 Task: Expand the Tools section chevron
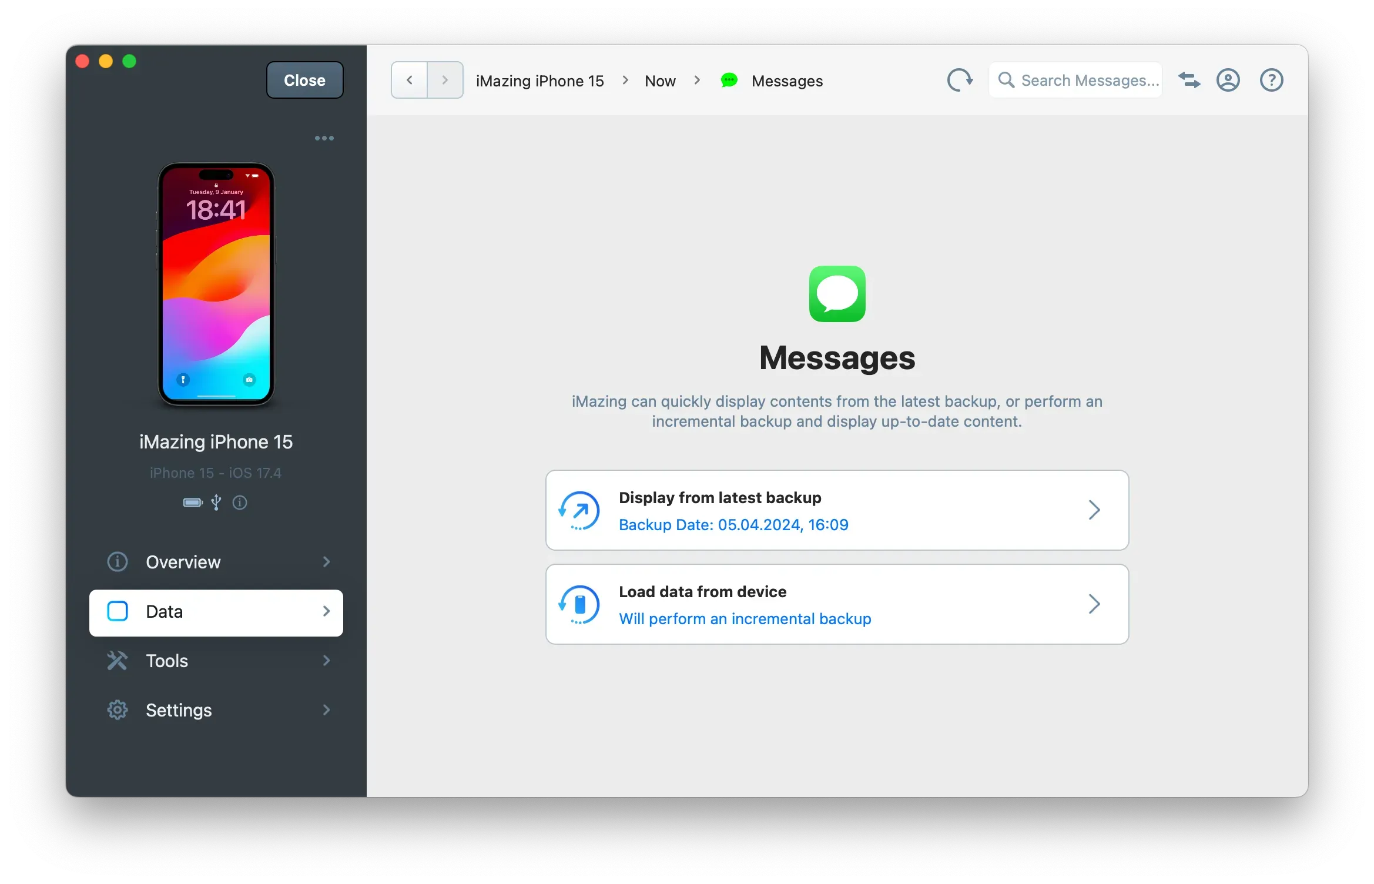pos(326,661)
